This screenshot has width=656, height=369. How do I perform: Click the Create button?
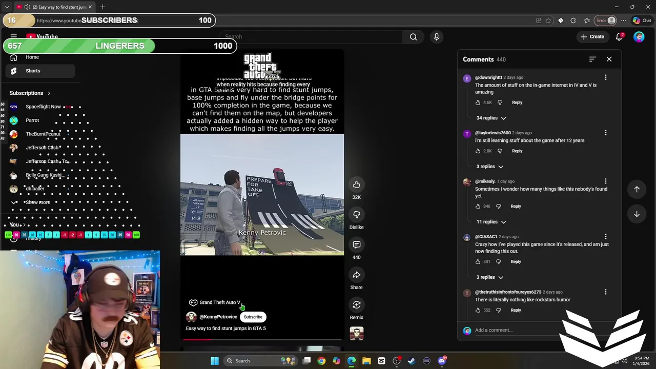point(592,37)
